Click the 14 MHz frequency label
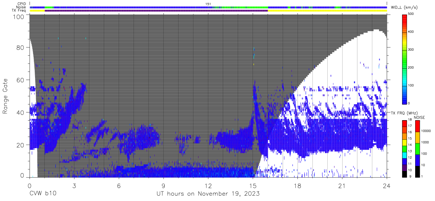The height and width of the screenshot is (201, 435). pos(410,145)
